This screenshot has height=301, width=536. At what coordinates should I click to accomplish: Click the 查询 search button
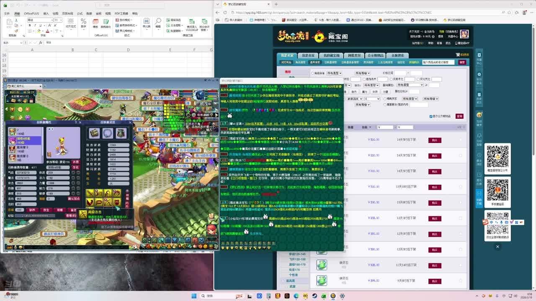tap(459, 116)
